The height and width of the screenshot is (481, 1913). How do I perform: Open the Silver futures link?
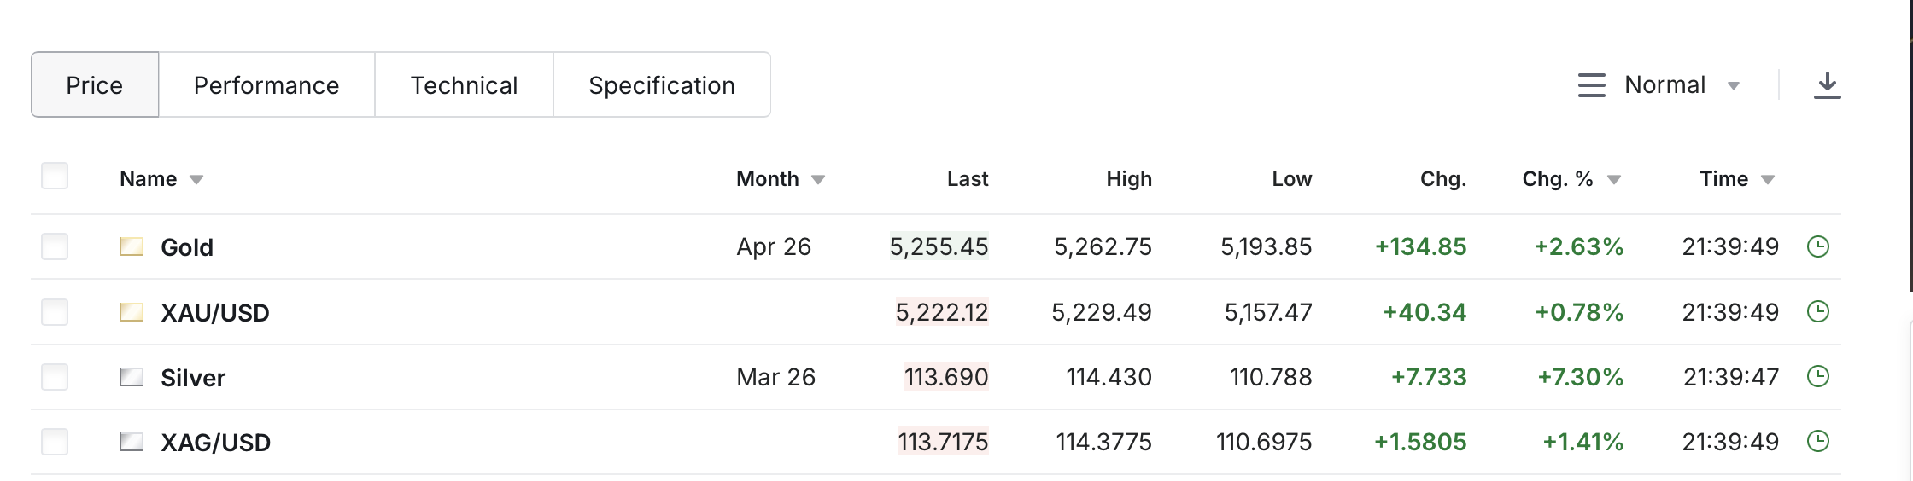point(193,378)
